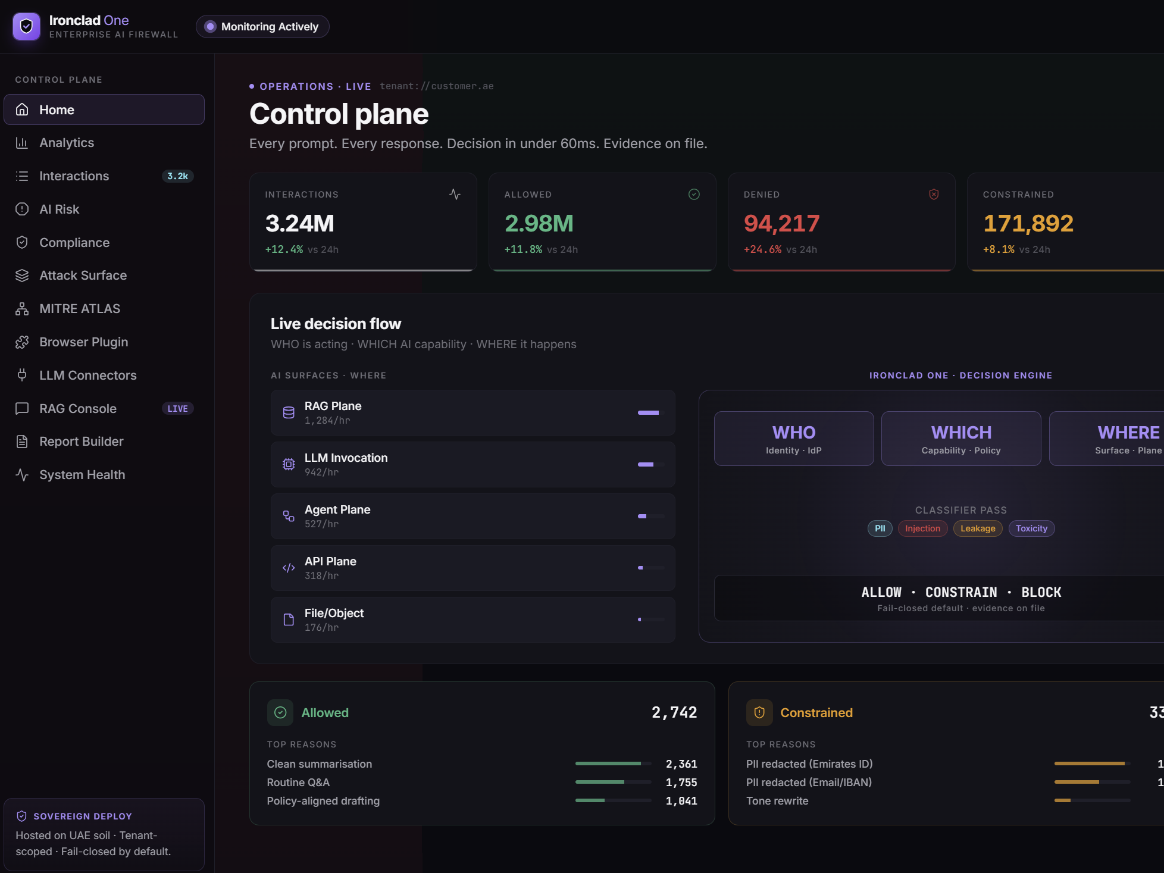Click the Allowed card checkmark icon
1164x873 pixels.
[694, 195]
